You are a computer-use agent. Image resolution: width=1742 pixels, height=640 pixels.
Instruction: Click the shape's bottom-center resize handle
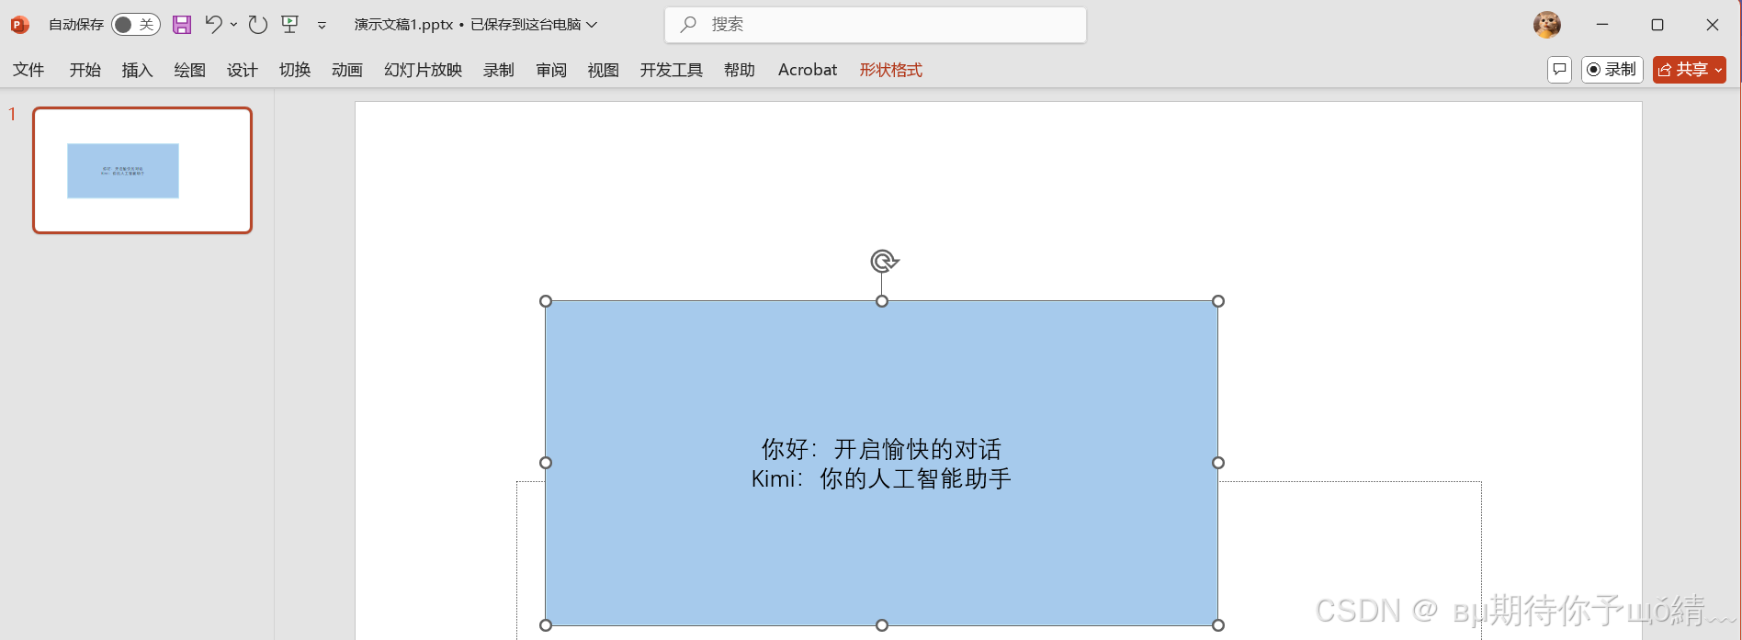click(882, 625)
